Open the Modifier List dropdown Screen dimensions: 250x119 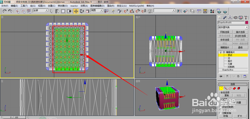pyautogui.click(x=233, y=27)
